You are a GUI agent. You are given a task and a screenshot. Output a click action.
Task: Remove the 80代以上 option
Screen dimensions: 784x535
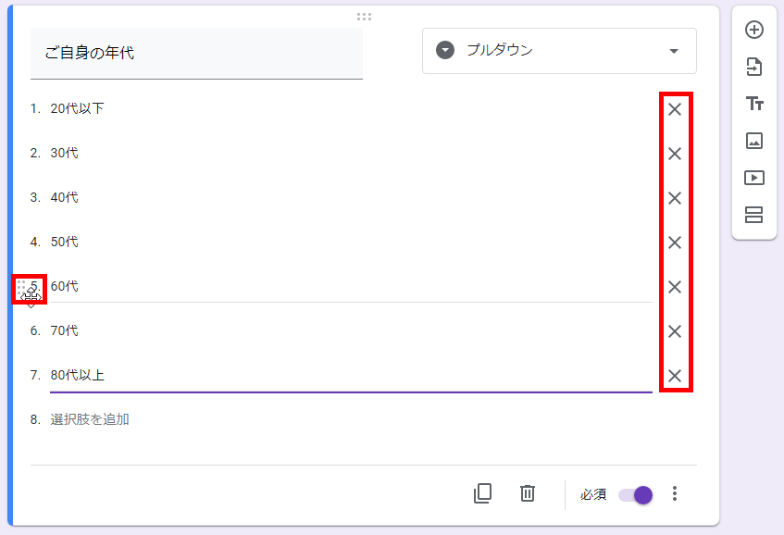click(x=675, y=376)
